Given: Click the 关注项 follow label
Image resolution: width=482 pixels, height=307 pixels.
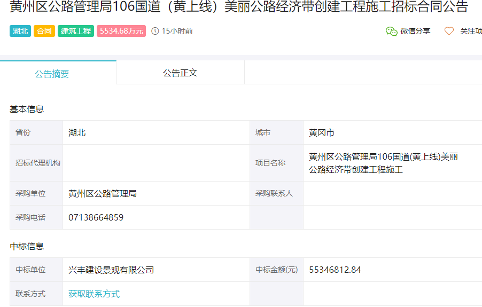Looking at the screenshot, I should pos(471,31).
